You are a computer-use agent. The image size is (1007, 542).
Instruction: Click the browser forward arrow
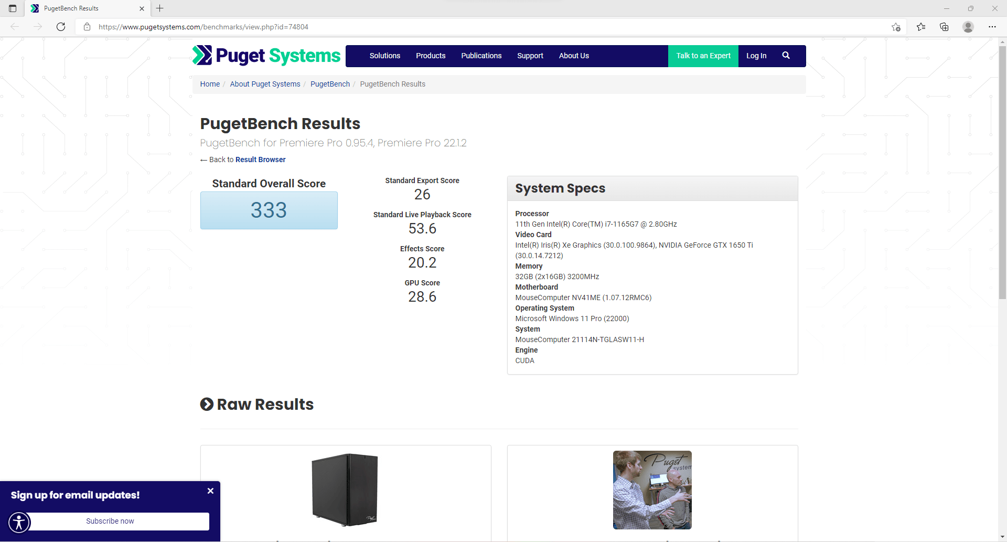point(38,27)
